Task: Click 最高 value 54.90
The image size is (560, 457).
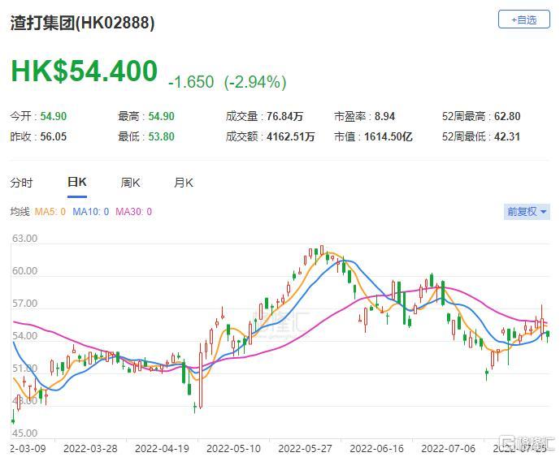Action: click(162, 116)
